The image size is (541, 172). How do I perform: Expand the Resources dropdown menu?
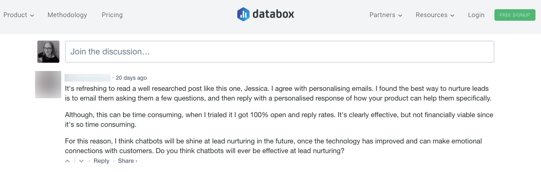pos(435,15)
